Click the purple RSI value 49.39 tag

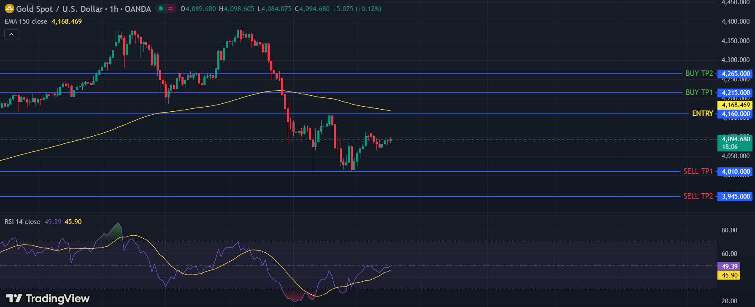729,267
